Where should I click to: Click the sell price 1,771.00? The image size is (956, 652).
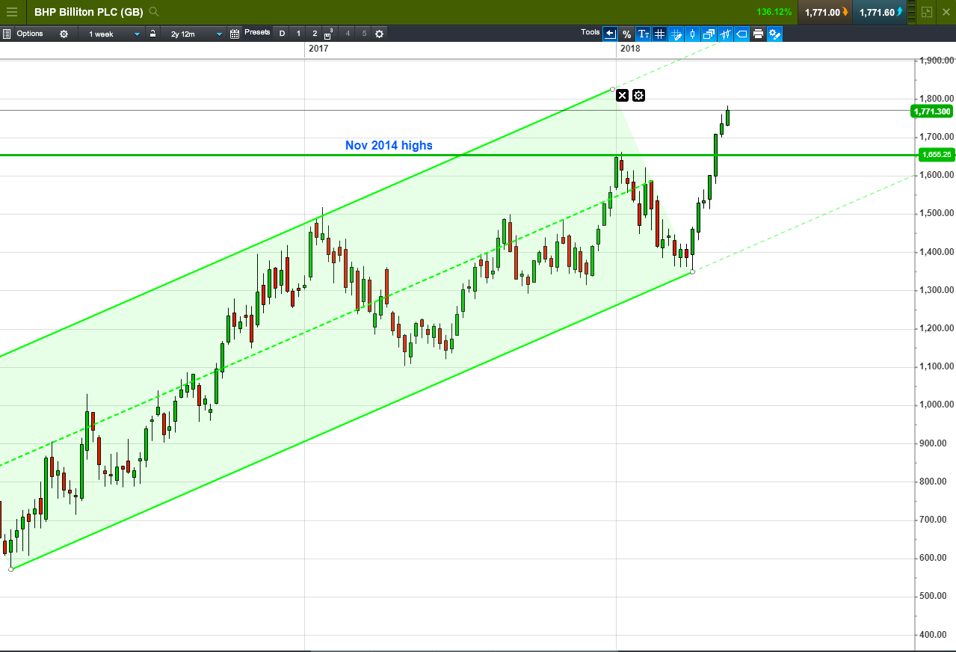coord(824,12)
